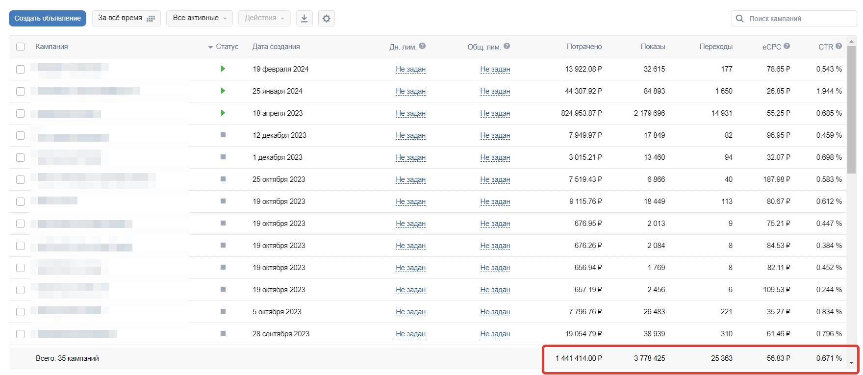This screenshot has height=375, width=863.
Task: Open the Все активные filter dropdown
Action: 200,18
